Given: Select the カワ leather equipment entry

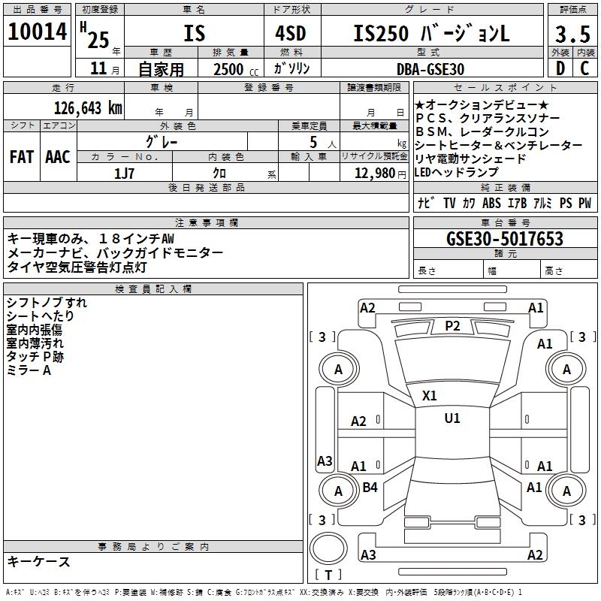Looking at the screenshot, I should (469, 203).
